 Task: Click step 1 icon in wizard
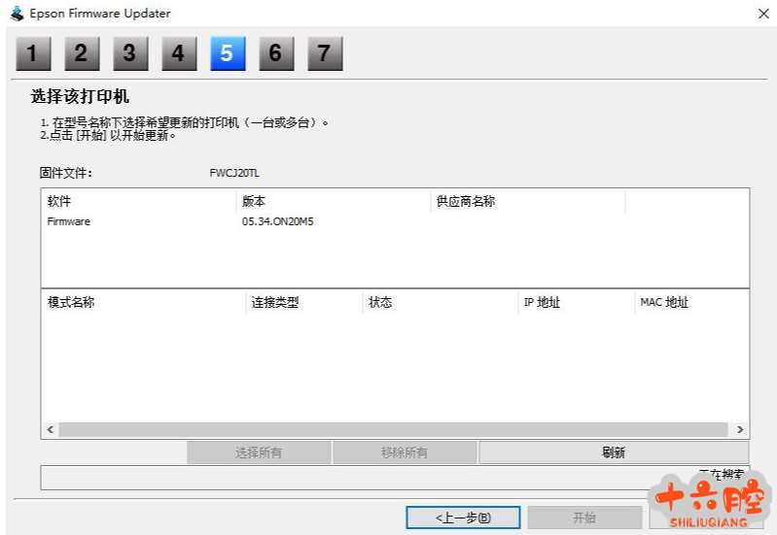33,54
